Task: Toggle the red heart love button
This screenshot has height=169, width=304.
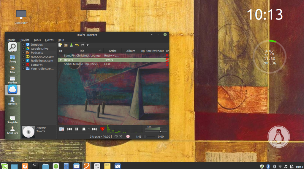Action: (x=102, y=129)
